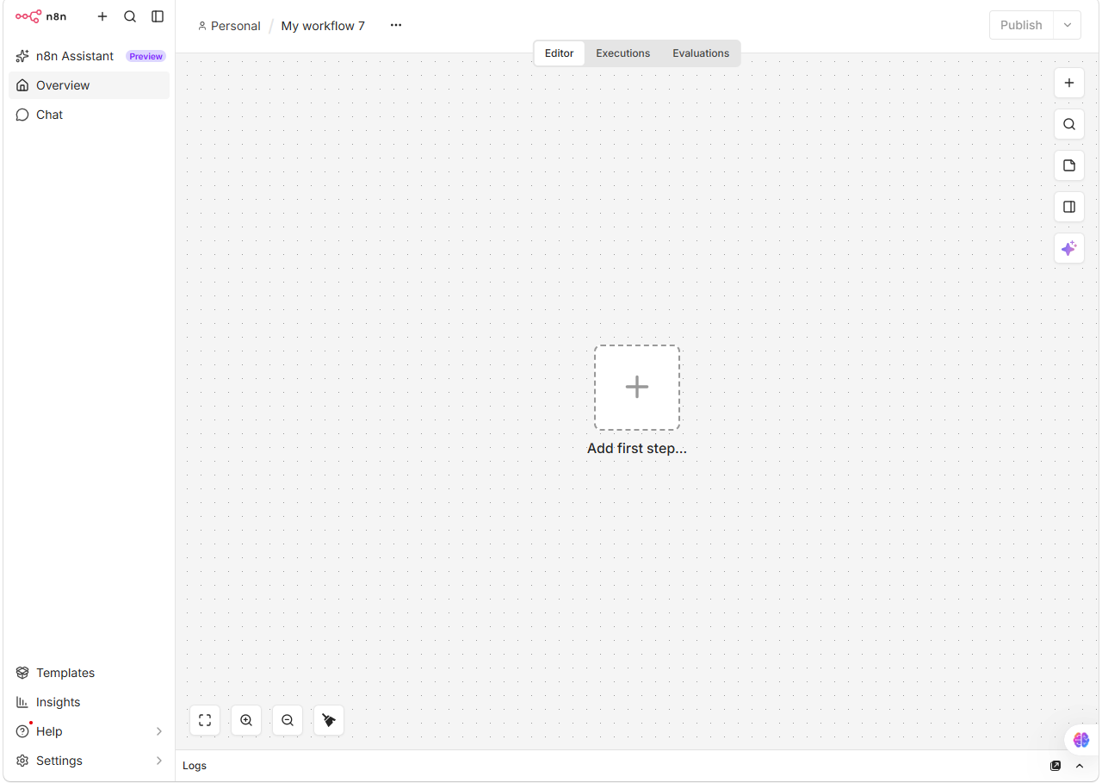Expand the Logs panel chevron

(x=1080, y=766)
